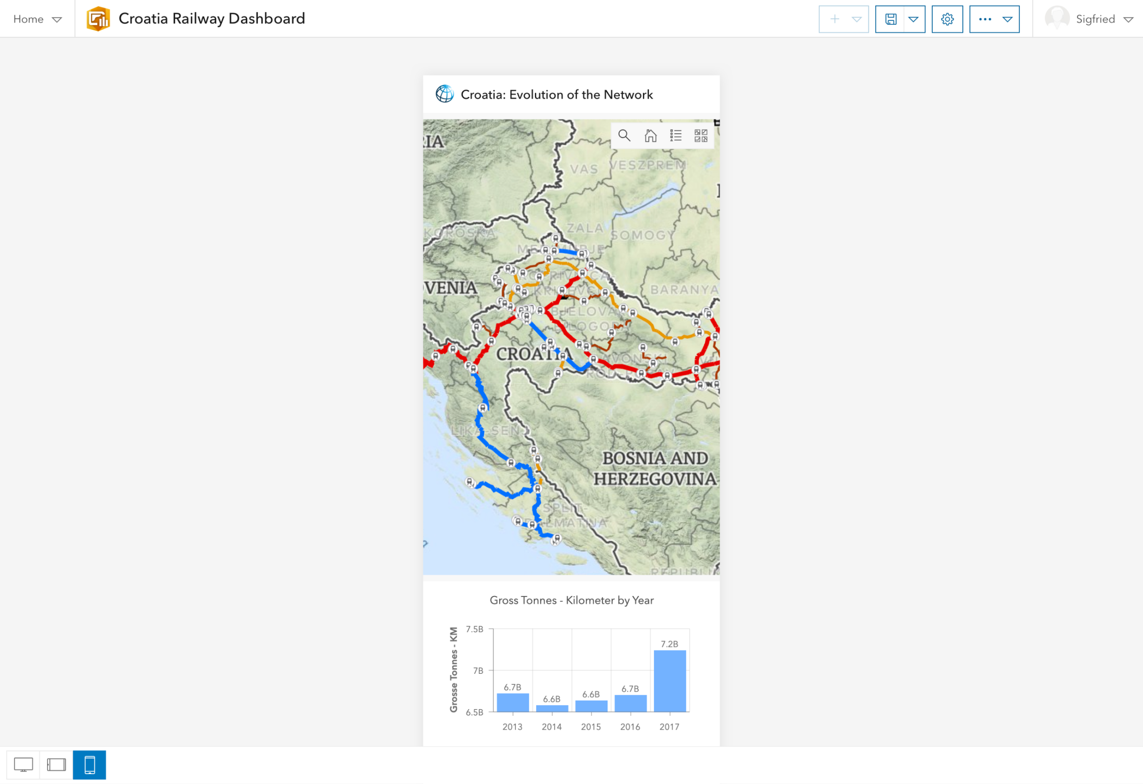Viewport: 1143px width, 784px height.
Task: Open more options dropdown arrow
Action: point(1007,19)
